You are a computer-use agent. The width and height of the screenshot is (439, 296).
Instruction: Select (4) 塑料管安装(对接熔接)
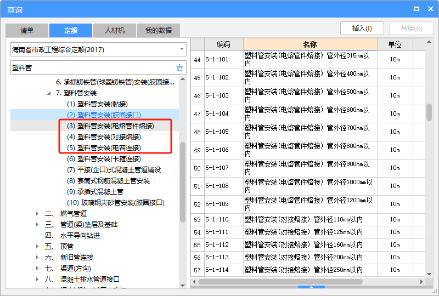[104, 137]
